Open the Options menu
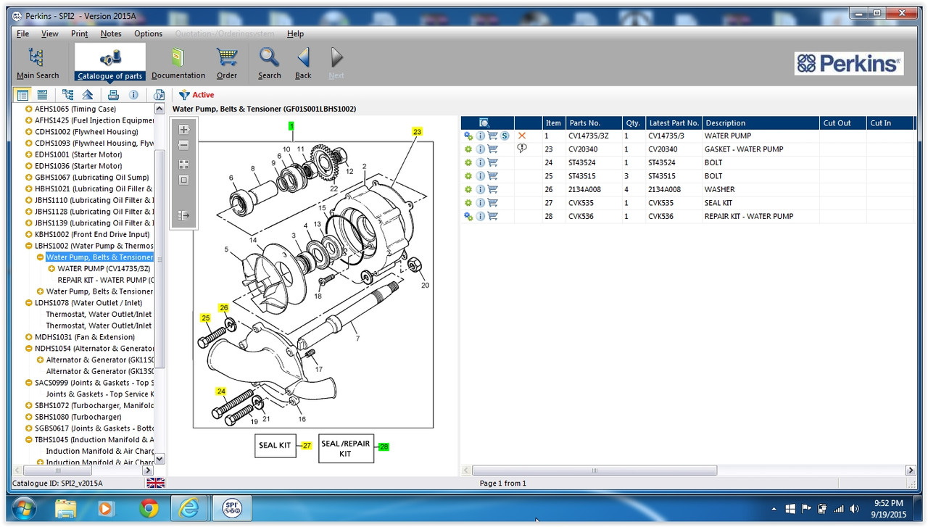This screenshot has width=928, height=527. point(148,33)
